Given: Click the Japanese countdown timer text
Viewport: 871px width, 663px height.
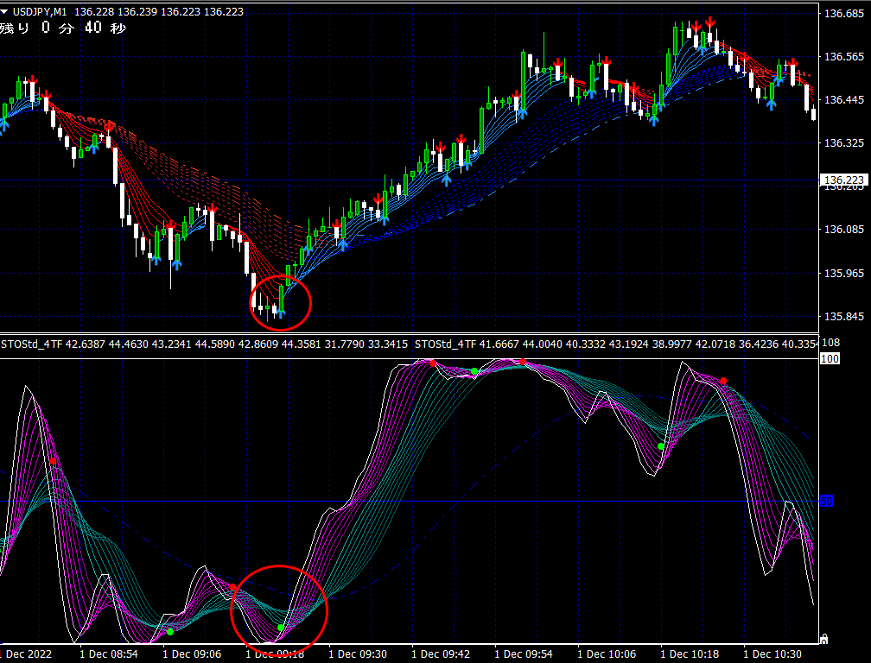Looking at the screenshot, I should tap(62, 28).
